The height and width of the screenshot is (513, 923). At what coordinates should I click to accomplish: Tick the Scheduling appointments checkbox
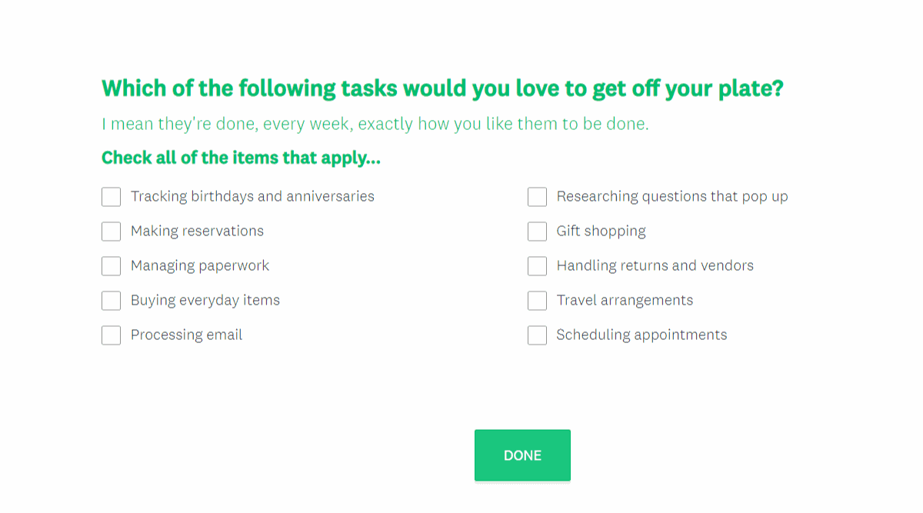537,335
